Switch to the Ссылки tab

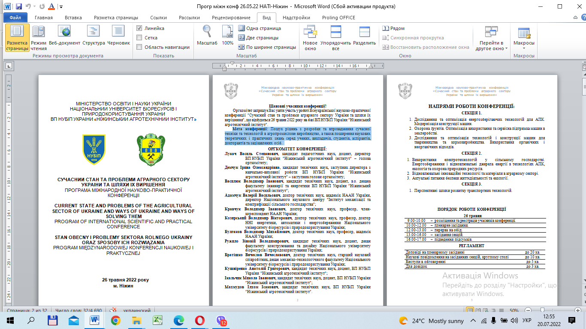(x=159, y=18)
